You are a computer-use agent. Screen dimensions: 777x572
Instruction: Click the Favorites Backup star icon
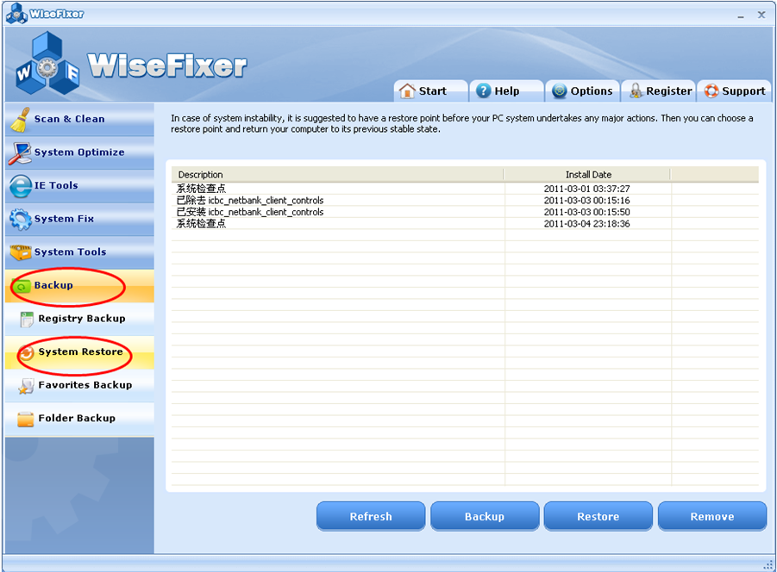pos(26,386)
